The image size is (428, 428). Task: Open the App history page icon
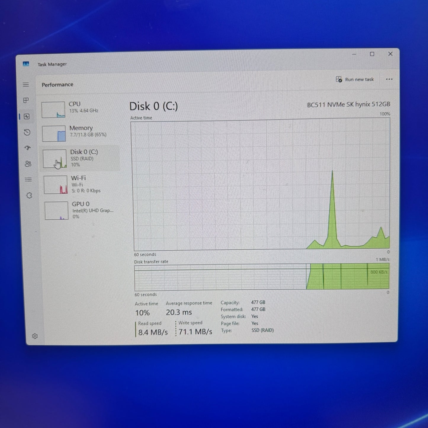[27, 132]
